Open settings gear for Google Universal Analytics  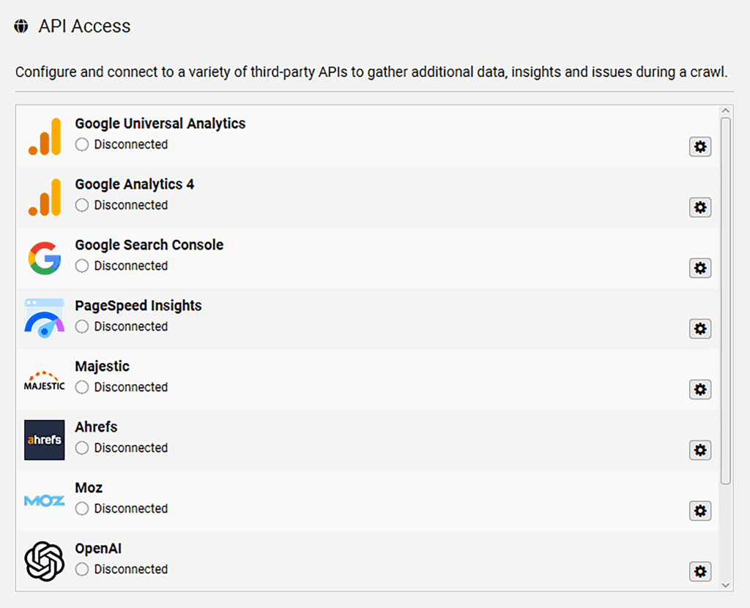tap(700, 147)
